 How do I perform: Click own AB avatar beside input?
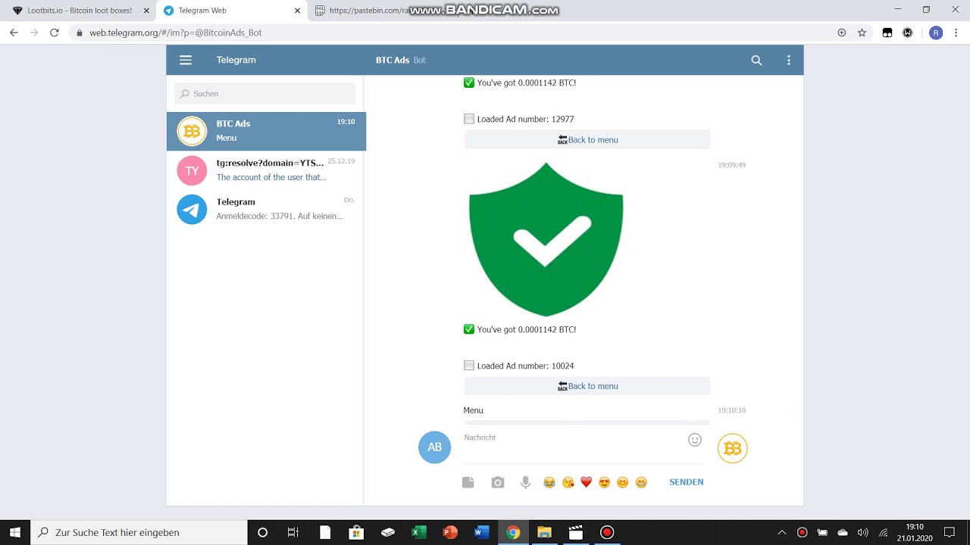(x=434, y=447)
